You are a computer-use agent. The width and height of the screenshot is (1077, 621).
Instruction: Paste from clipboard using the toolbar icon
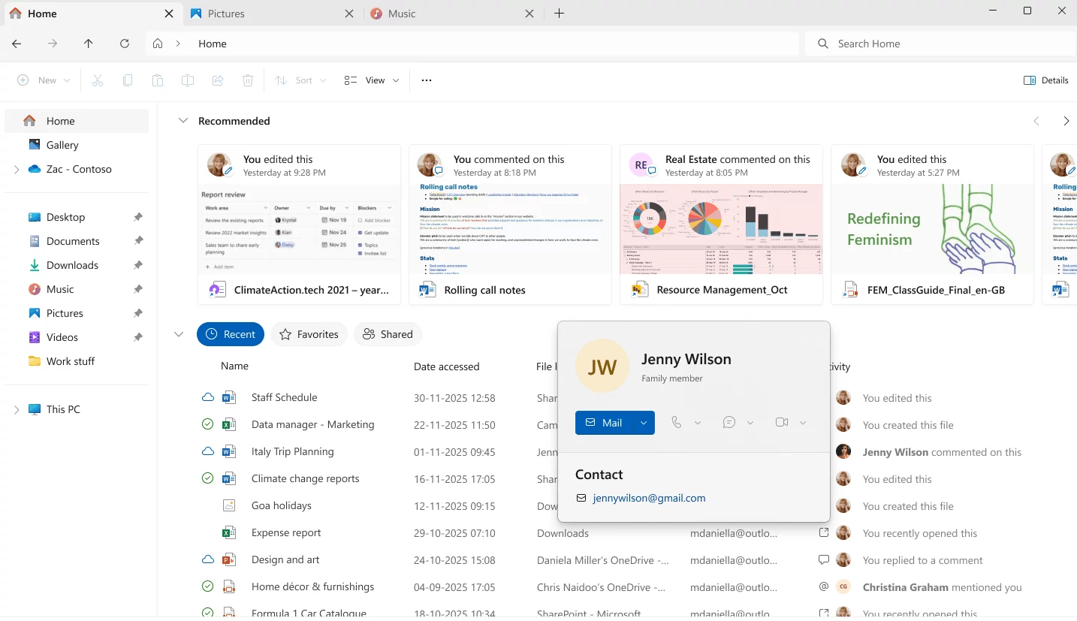(157, 80)
